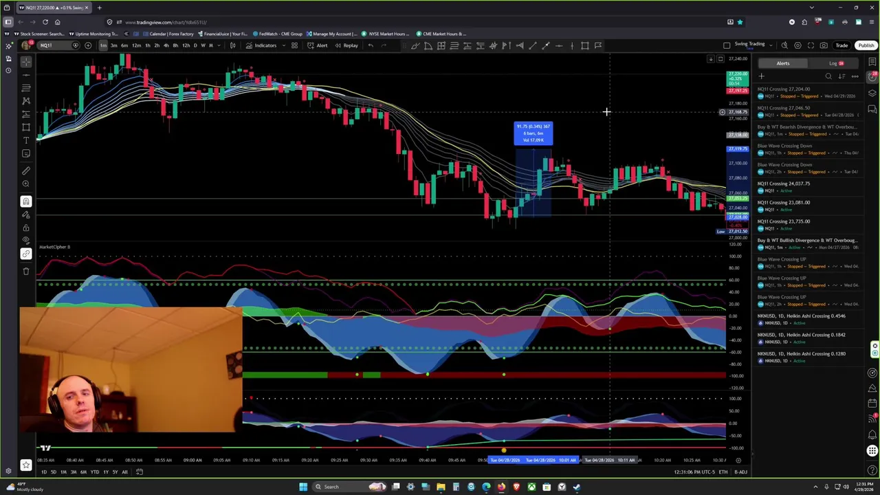Click the compare or add symbol plus
The width and height of the screenshot is (880, 495).
click(88, 45)
